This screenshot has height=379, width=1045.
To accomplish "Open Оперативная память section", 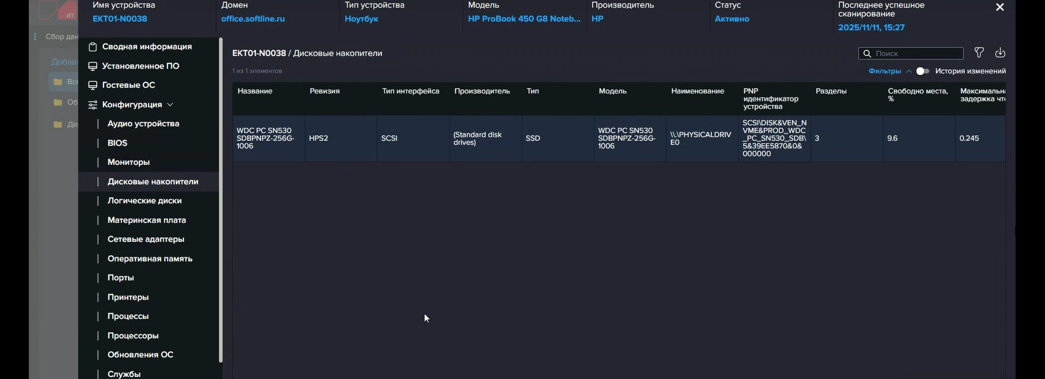I will pyautogui.click(x=150, y=259).
